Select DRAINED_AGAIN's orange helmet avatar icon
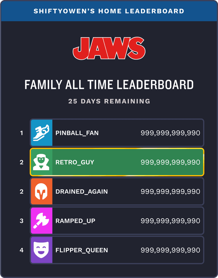Image resolution: width=218 pixels, height=278 pixels. point(42,191)
